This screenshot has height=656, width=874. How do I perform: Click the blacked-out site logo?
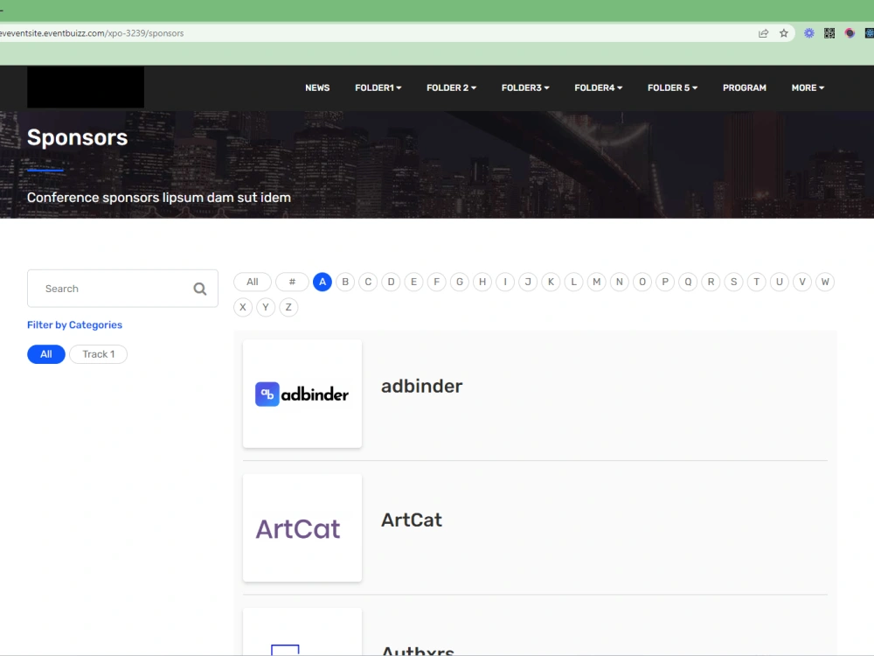(x=86, y=87)
